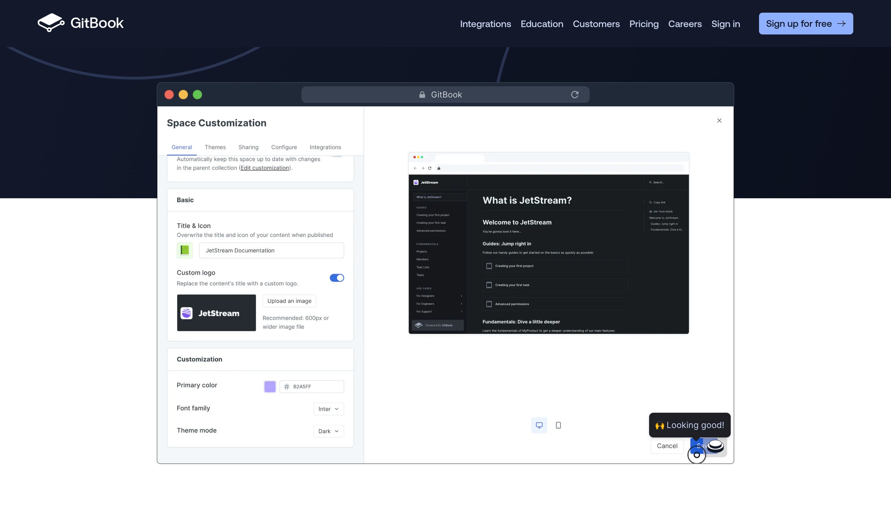Click the Search icon in preview
This screenshot has width=891, height=512.
pos(650,182)
